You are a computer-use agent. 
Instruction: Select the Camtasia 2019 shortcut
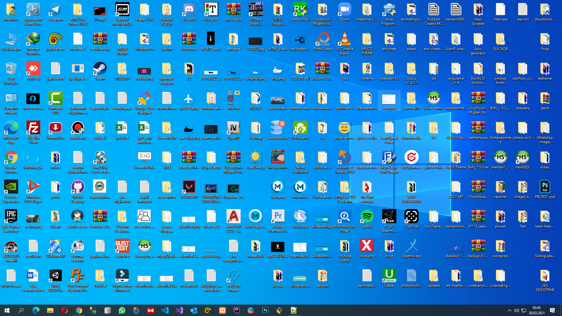coord(56,103)
